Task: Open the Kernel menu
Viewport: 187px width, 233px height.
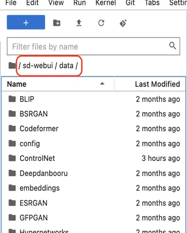Action: coord(106,3)
